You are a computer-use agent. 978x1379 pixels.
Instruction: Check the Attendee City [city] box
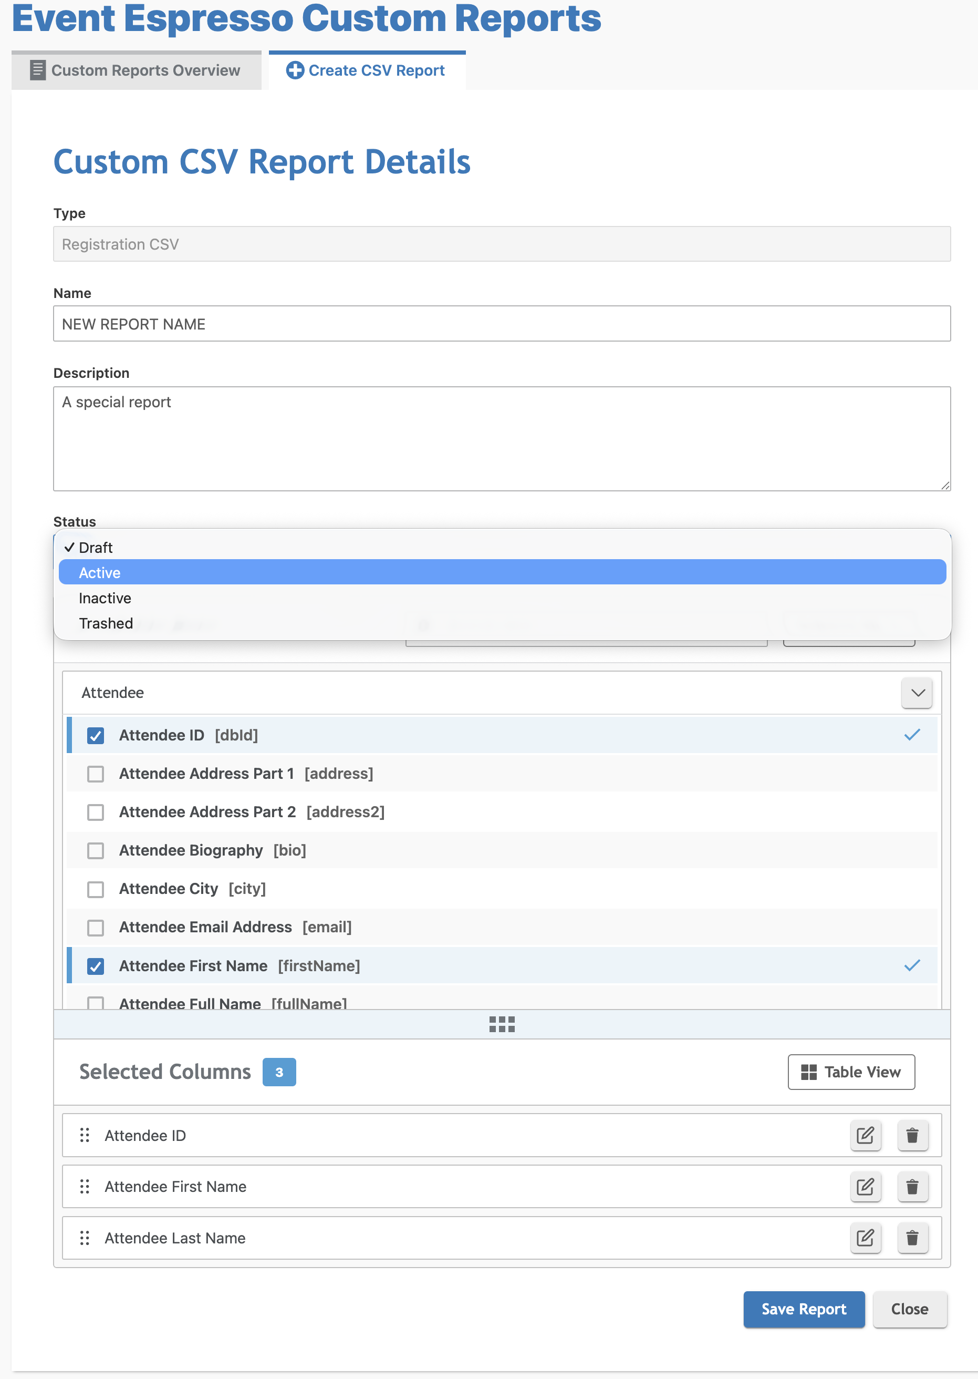(x=95, y=889)
